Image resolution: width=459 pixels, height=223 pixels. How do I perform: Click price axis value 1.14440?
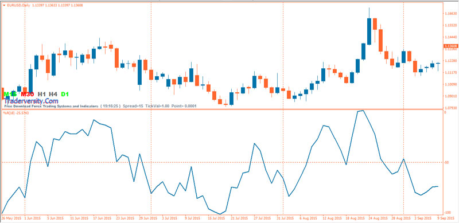coord(451,37)
